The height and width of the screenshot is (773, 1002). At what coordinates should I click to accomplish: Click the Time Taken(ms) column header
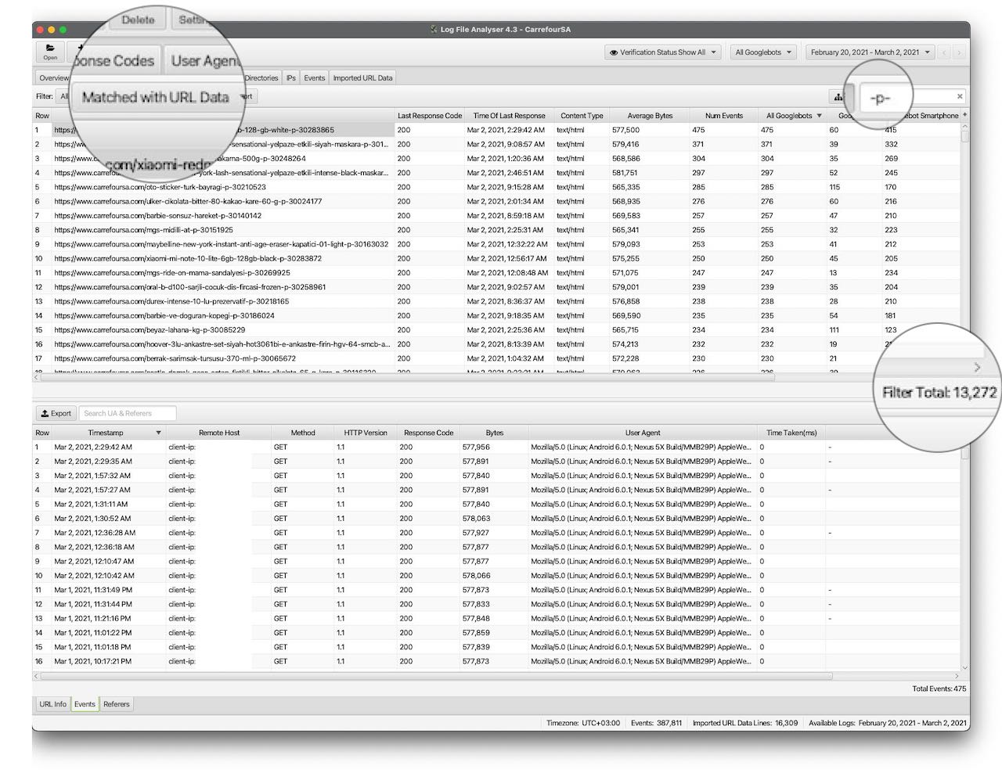pos(791,433)
